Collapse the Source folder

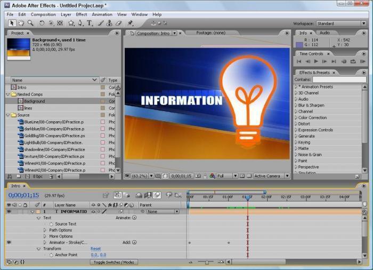(x=8, y=115)
